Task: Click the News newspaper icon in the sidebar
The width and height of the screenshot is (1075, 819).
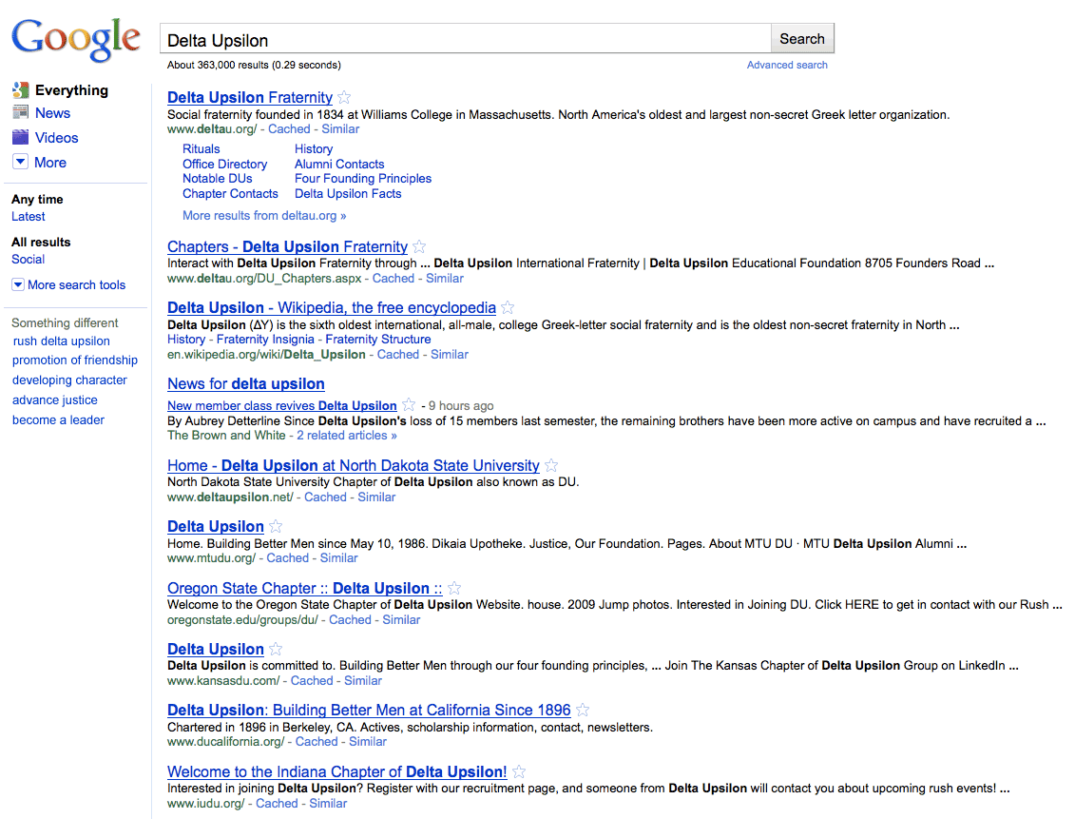Action: tap(21, 112)
